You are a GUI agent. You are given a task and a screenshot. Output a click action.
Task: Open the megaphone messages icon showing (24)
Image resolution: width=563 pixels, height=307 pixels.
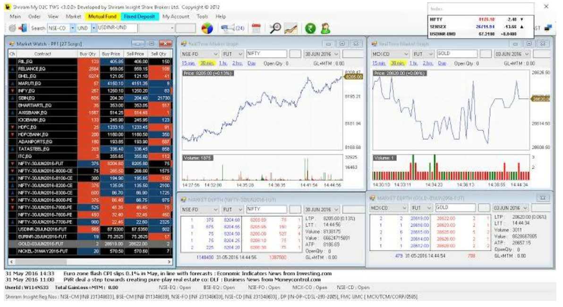[x=232, y=28]
